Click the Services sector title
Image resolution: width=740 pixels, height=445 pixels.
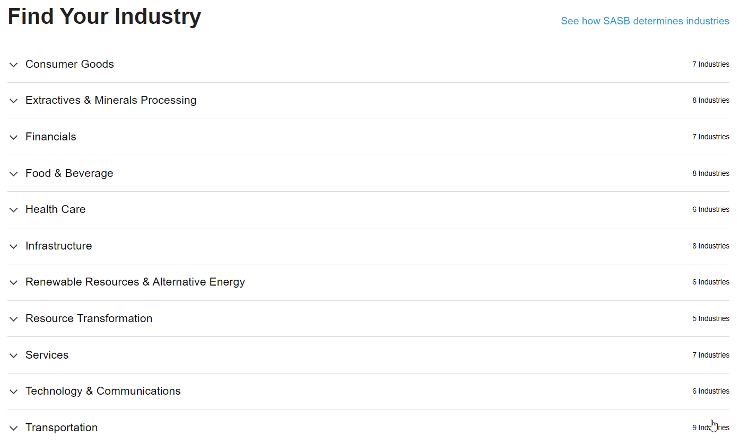point(47,355)
